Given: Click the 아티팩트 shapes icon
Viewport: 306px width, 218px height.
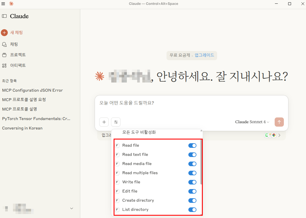Looking at the screenshot, I should pos(4,65).
